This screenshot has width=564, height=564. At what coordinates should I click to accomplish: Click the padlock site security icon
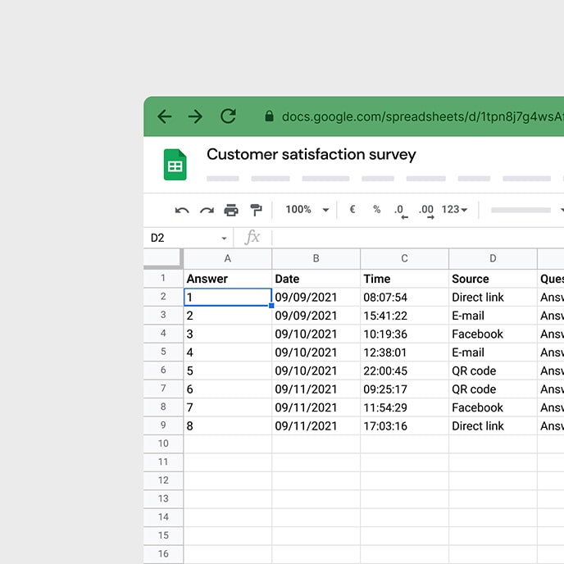(x=269, y=116)
